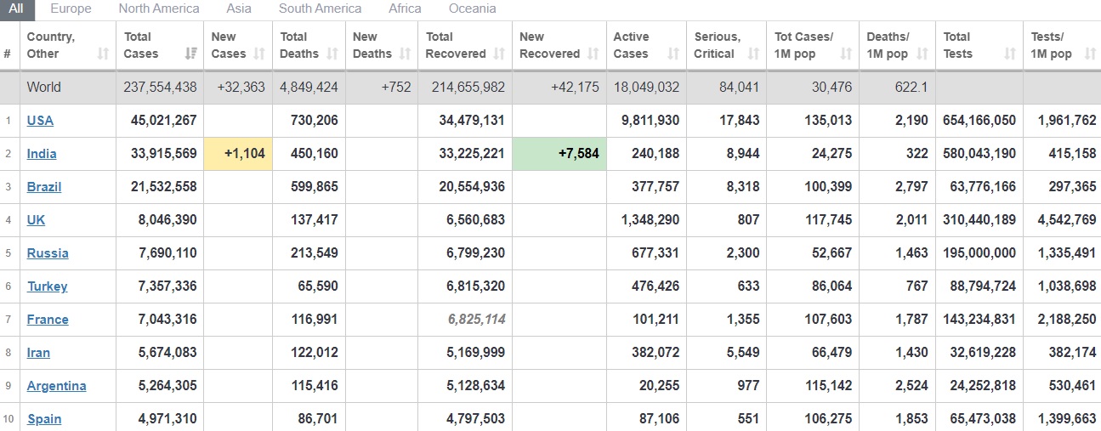Open the USA country link
Screen dimensions: 1101x431
[40, 121]
